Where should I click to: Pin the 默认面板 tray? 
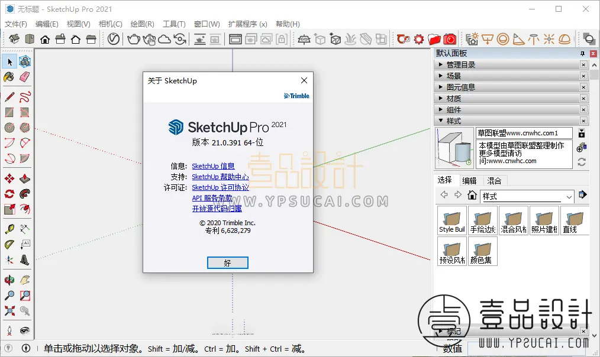tap(582, 54)
